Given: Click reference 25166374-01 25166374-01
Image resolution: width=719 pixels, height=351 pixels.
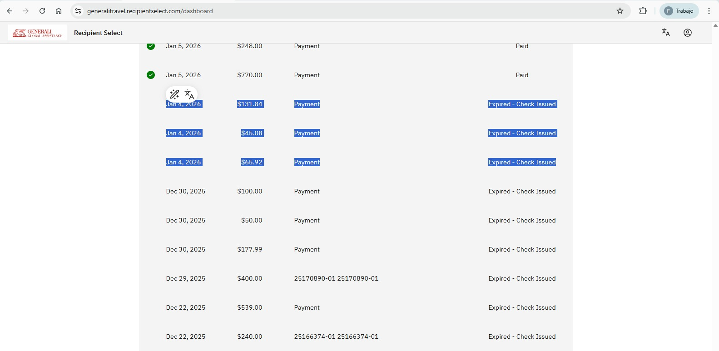Looking at the screenshot, I should pyautogui.click(x=337, y=336).
